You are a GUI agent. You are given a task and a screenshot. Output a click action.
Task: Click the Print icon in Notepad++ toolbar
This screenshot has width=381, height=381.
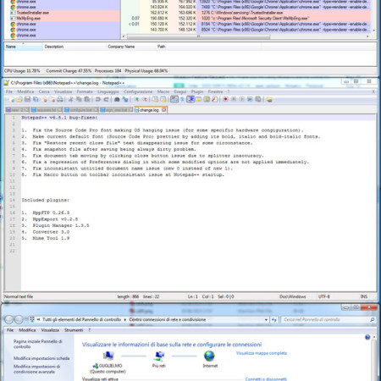point(60,99)
